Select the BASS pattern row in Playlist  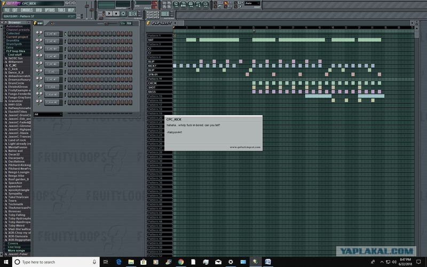click(x=160, y=92)
